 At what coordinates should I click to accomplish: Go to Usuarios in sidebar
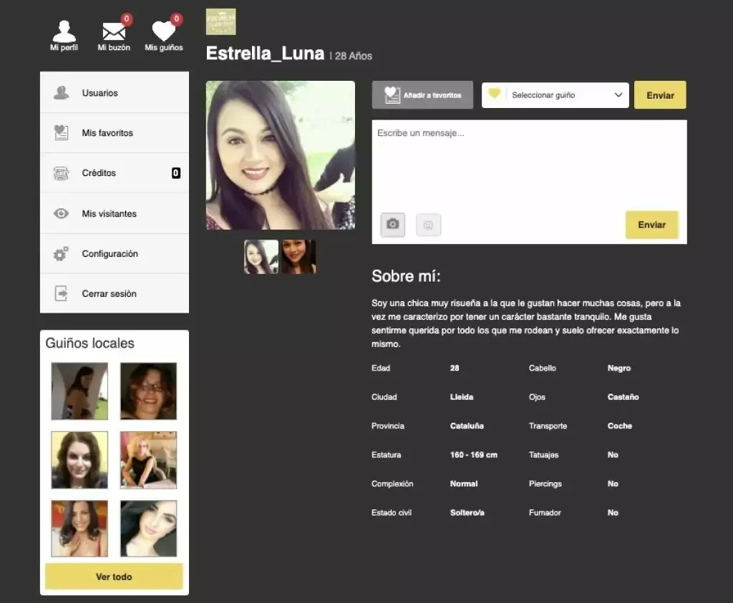click(115, 92)
